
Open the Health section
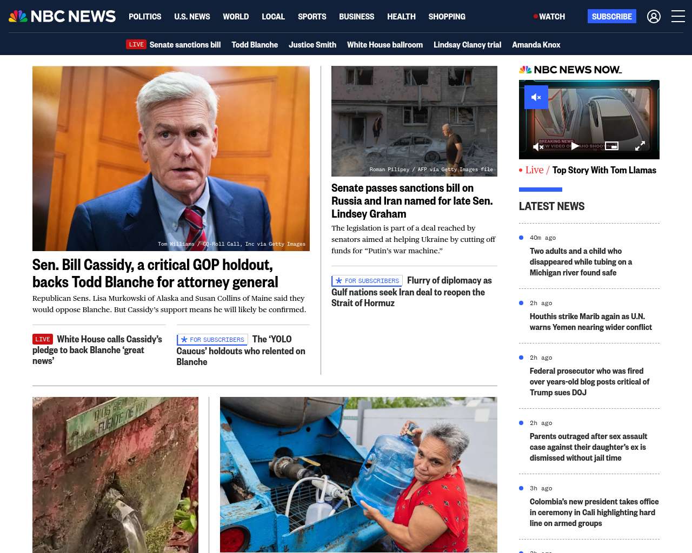[401, 17]
